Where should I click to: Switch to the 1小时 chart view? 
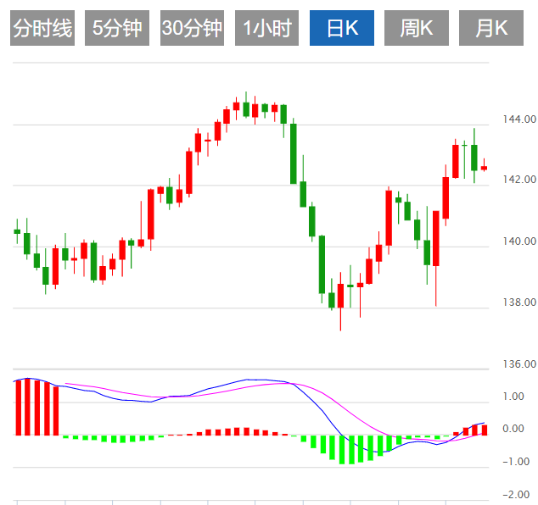267,29
